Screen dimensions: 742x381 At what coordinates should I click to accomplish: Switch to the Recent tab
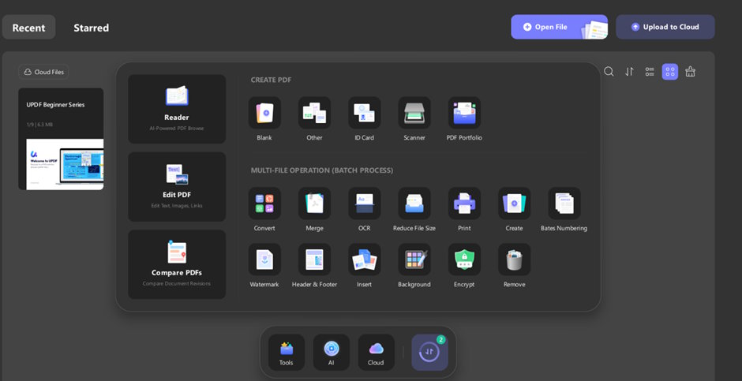(28, 28)
